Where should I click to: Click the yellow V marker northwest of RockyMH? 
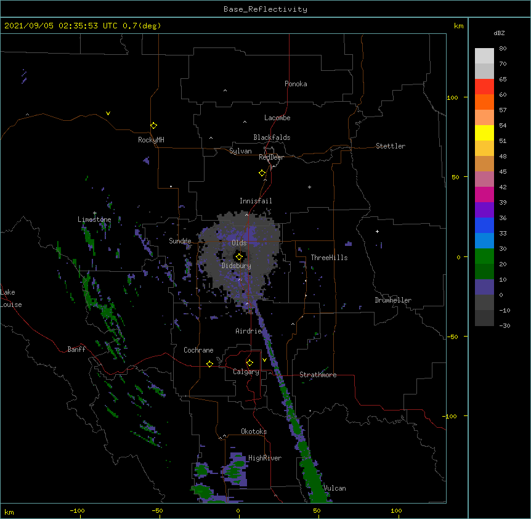pos(108,113)
